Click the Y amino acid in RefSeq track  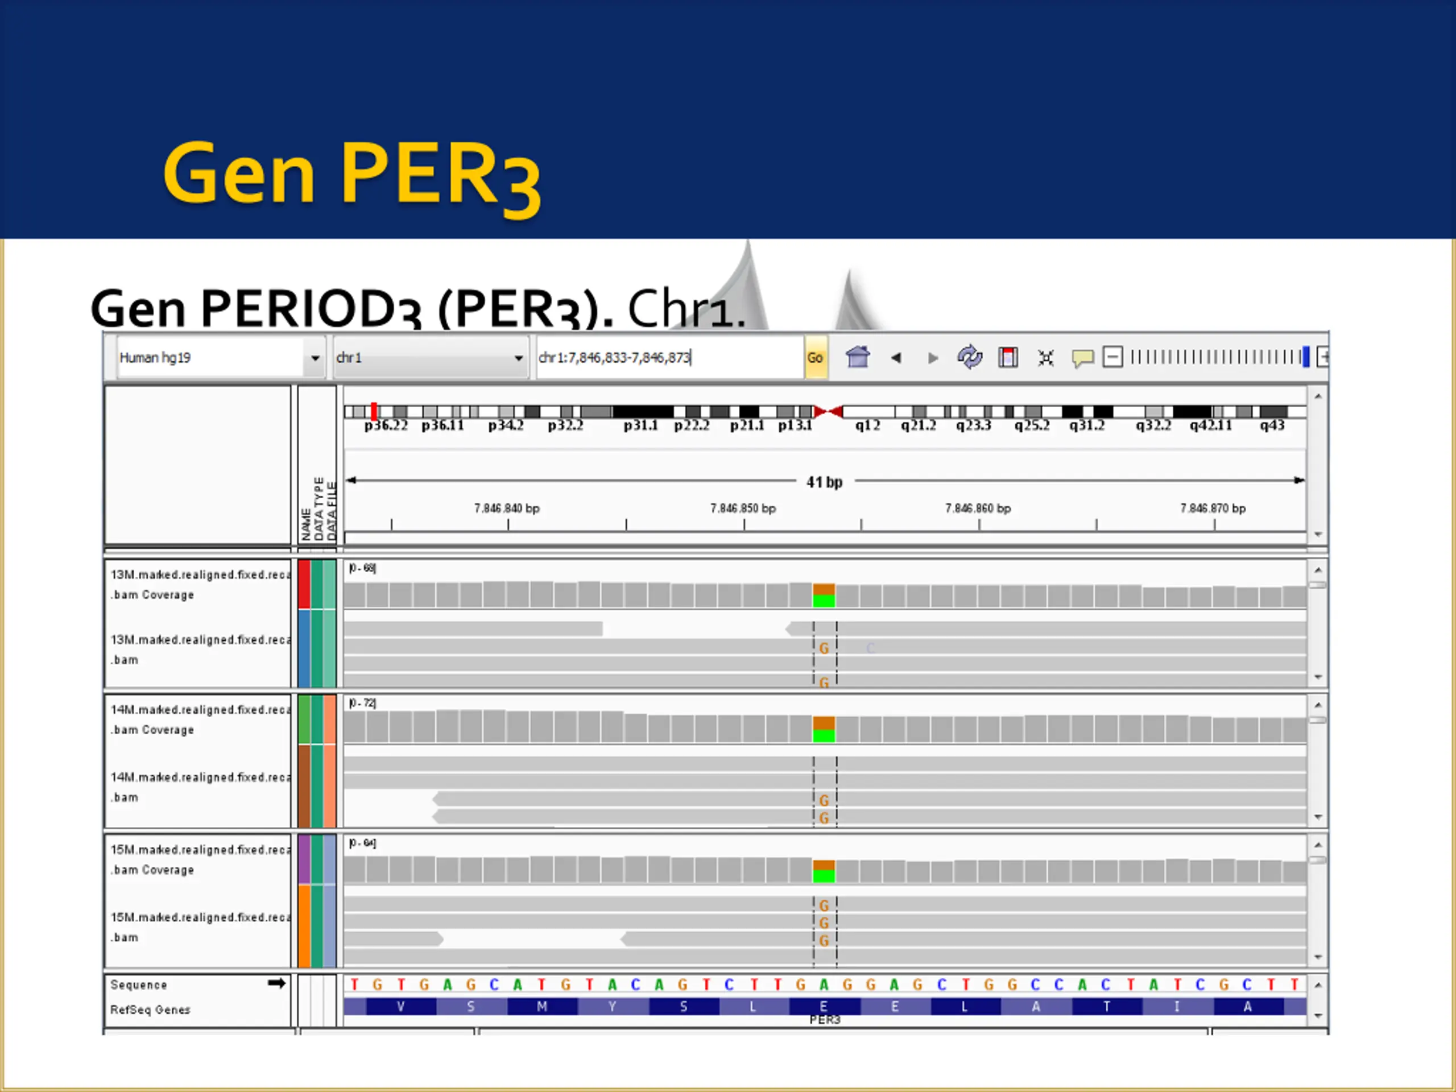click(612, 1007)
